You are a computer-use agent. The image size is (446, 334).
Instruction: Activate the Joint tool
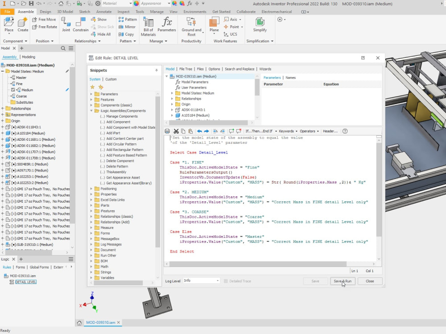[66, 25]
